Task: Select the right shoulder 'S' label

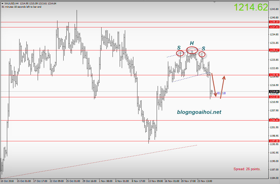Action: tap(203, 48)
